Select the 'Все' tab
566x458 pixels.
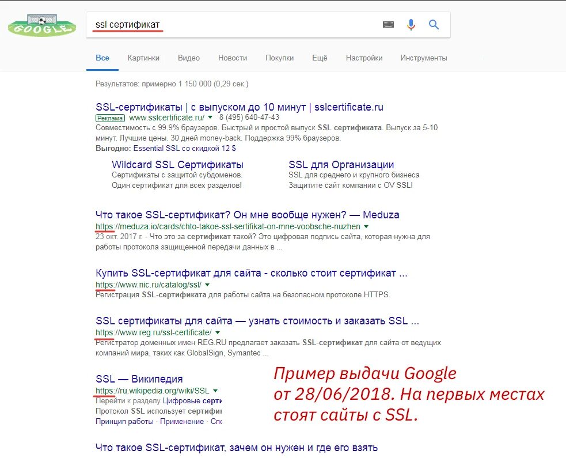(x=102, y=58)
